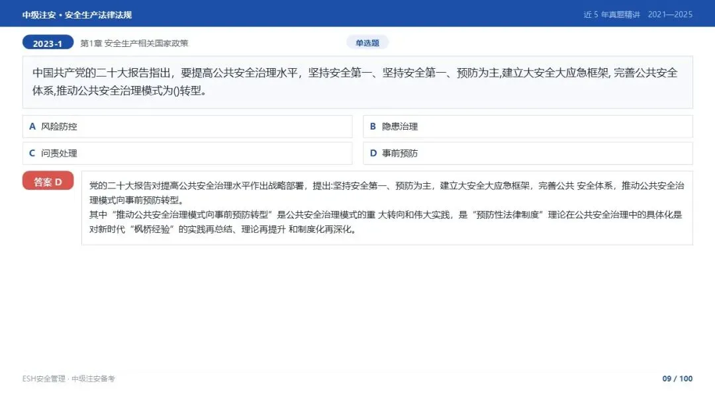Click the page indicator 09 / 100
This screenshot has height=402, width=715.
[677, 378]
